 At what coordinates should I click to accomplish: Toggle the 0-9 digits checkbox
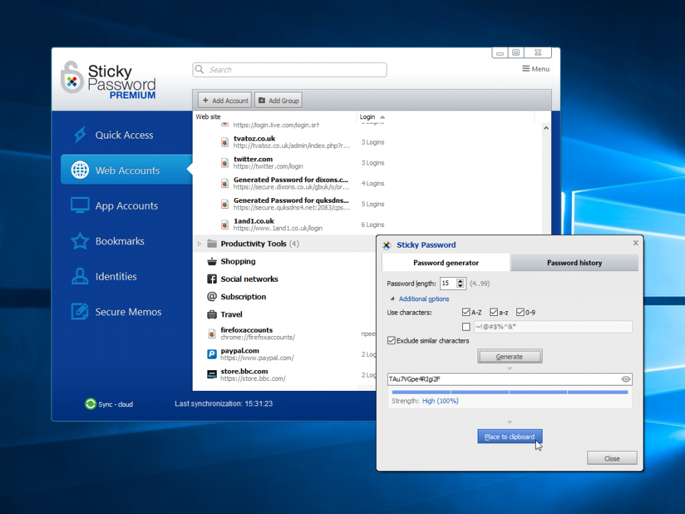click(520, 312)
